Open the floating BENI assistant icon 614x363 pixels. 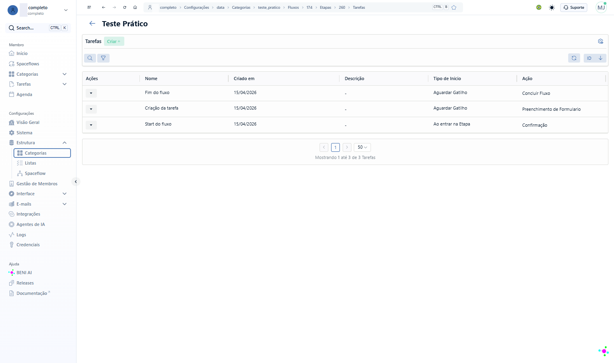click(x=604, y=351)
